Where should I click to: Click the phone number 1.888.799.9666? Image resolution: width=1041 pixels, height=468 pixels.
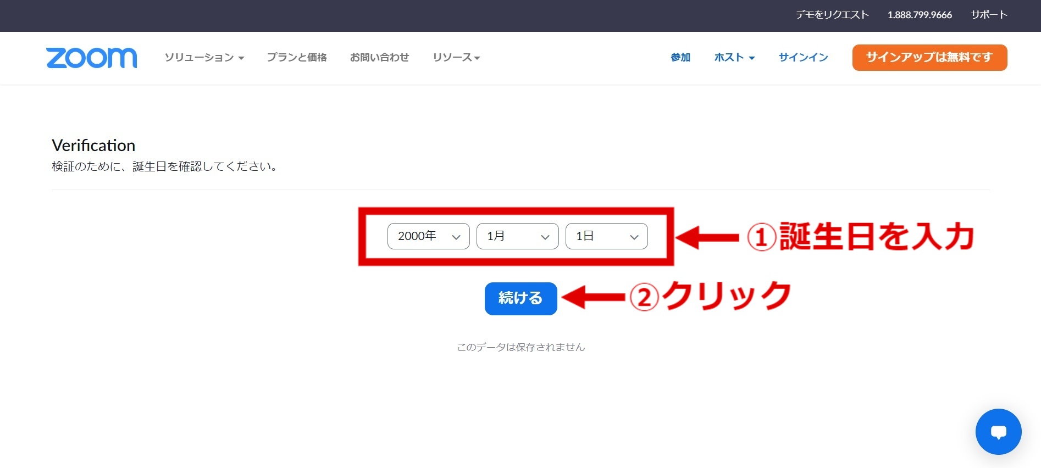pos(920,15)
